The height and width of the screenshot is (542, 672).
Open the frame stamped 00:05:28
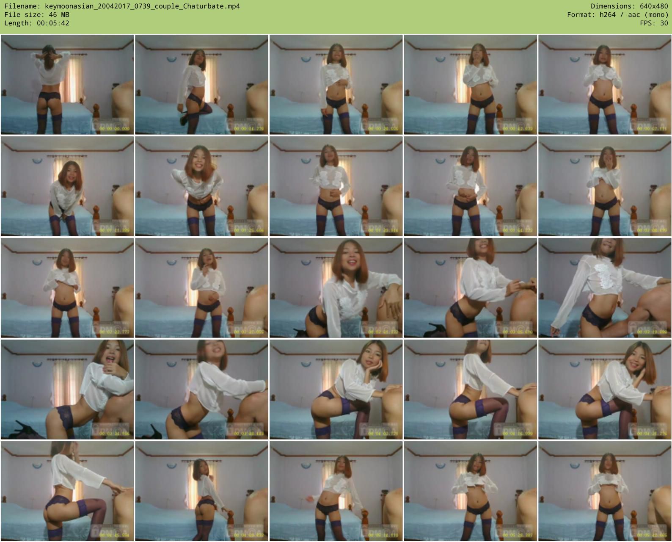(x=470, y=491)
